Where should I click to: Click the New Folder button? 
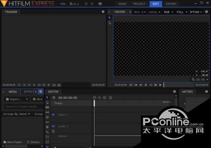(13, 142)
